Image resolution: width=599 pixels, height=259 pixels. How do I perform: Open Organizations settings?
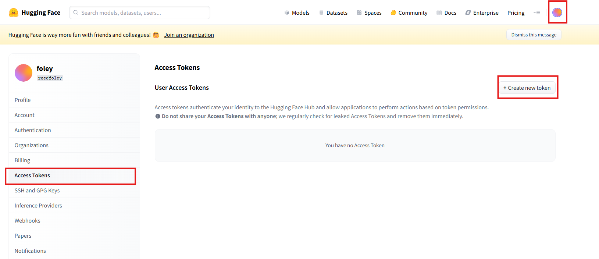[74, 145]
